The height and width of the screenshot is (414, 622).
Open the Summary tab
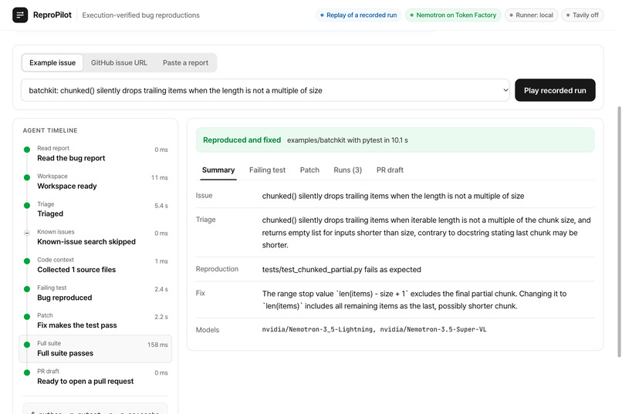coord(218,170)
